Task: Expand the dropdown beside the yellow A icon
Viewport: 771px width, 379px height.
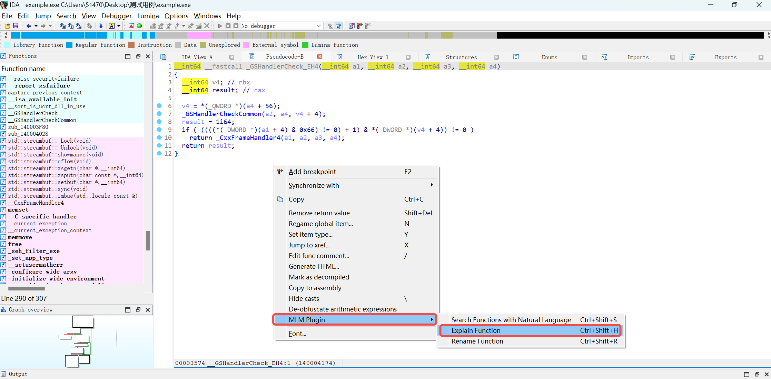Action: 119,26
